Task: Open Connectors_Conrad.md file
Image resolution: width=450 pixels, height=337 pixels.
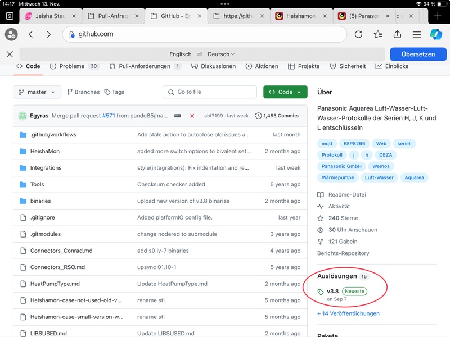Action: (61, 251)
